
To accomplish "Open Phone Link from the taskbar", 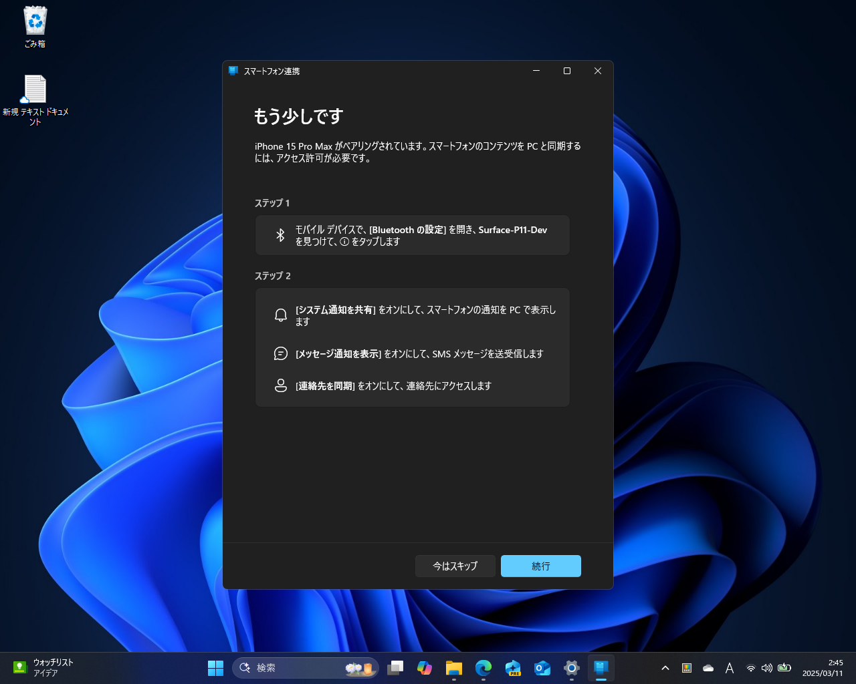I will click(x=601, y=668).
